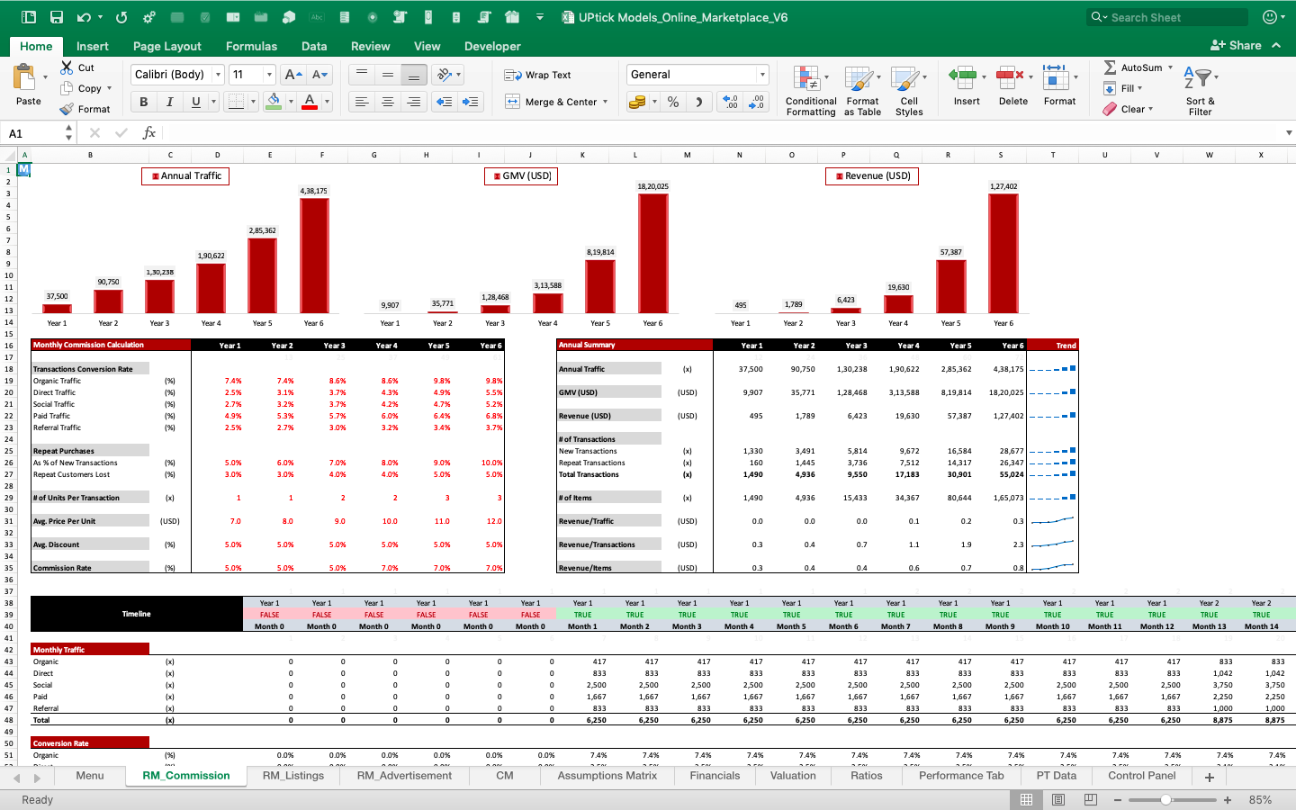Viewport: 1296px width, 810px height.
Task: Click Conditional Formatting icon
Action: click(x=806, y=79)
